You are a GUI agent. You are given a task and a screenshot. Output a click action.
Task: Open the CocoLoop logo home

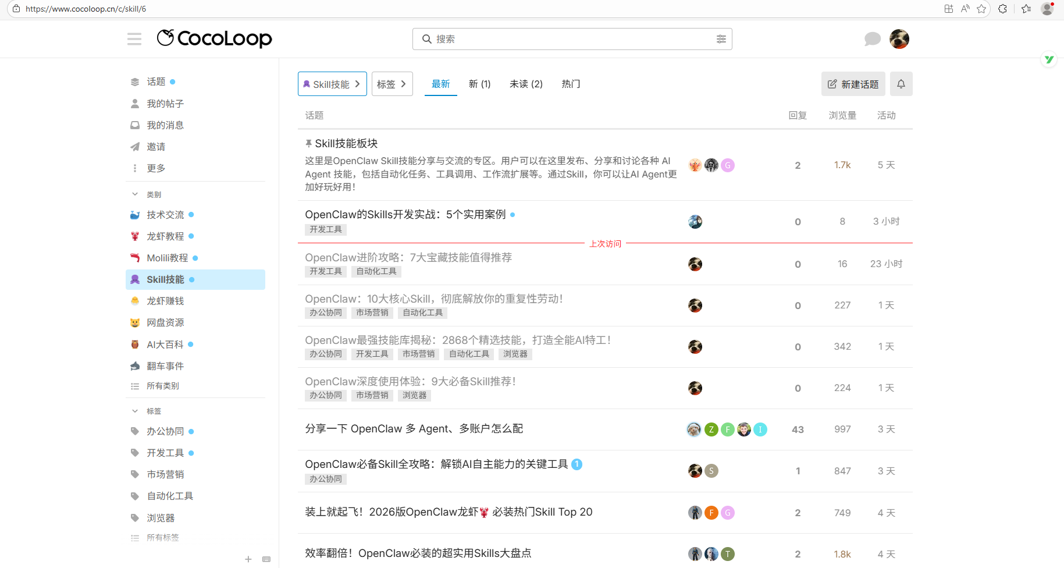(214, 38)
